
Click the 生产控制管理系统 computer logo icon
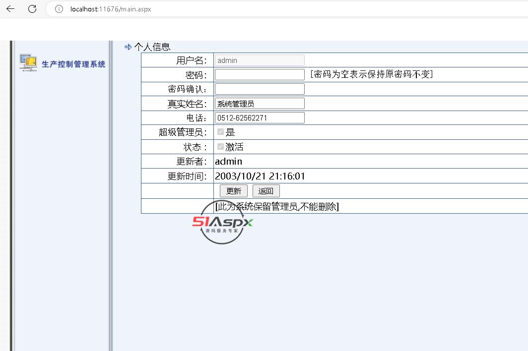point(28,62)
